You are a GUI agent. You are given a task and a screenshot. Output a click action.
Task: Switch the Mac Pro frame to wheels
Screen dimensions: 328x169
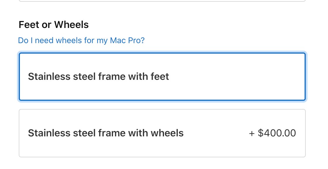point(162,133)
